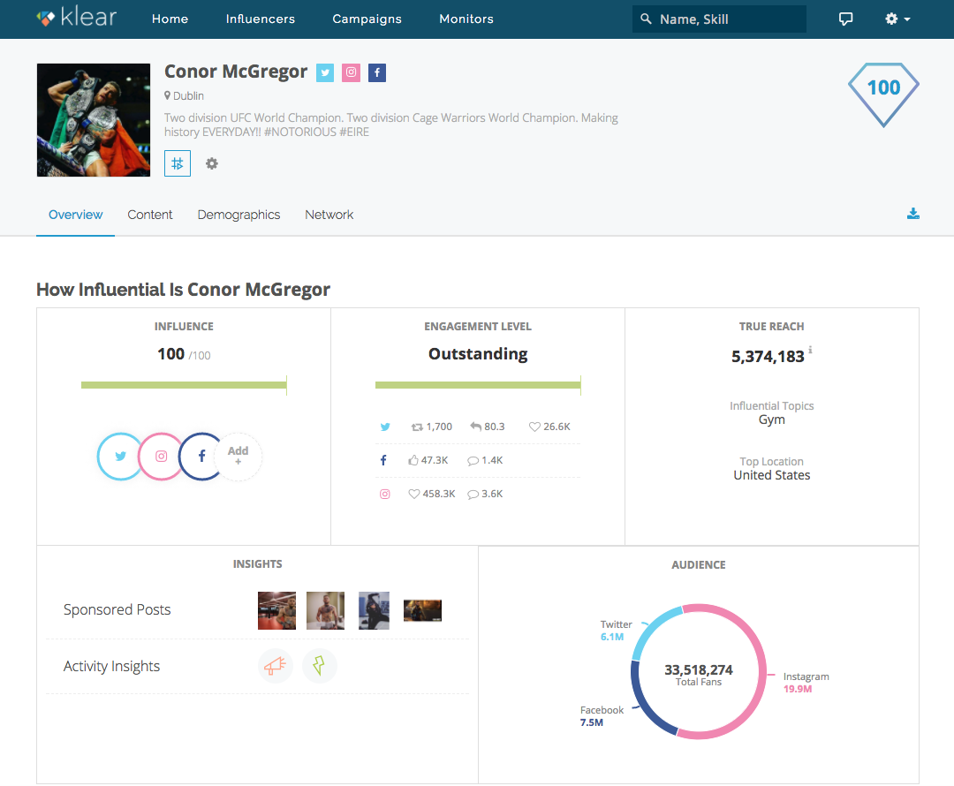Click the 100 diamond score badge

pyautogui.click(x=883, y=94)
